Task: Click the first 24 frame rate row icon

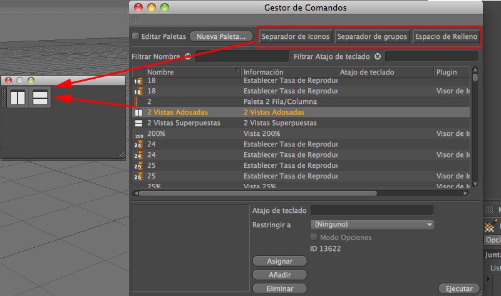Action: coord(138,145)
